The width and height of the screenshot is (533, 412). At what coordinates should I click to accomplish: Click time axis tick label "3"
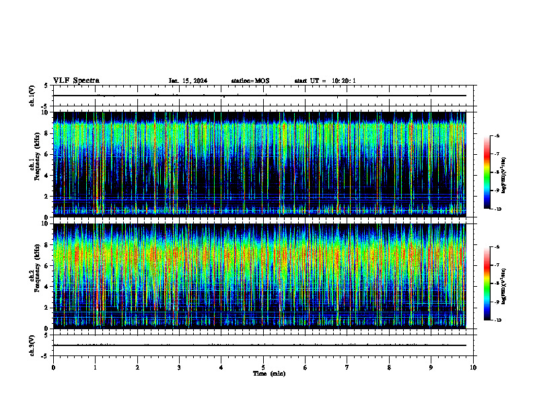click(179, 368)
